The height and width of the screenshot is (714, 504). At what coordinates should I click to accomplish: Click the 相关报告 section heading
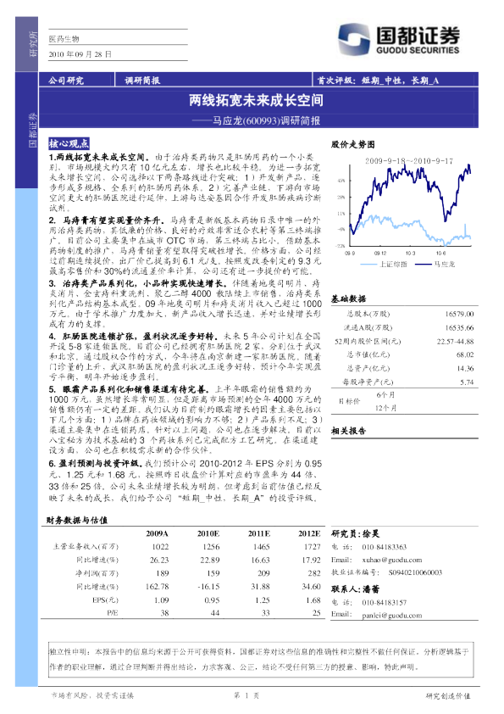click(x=348, y=431)
